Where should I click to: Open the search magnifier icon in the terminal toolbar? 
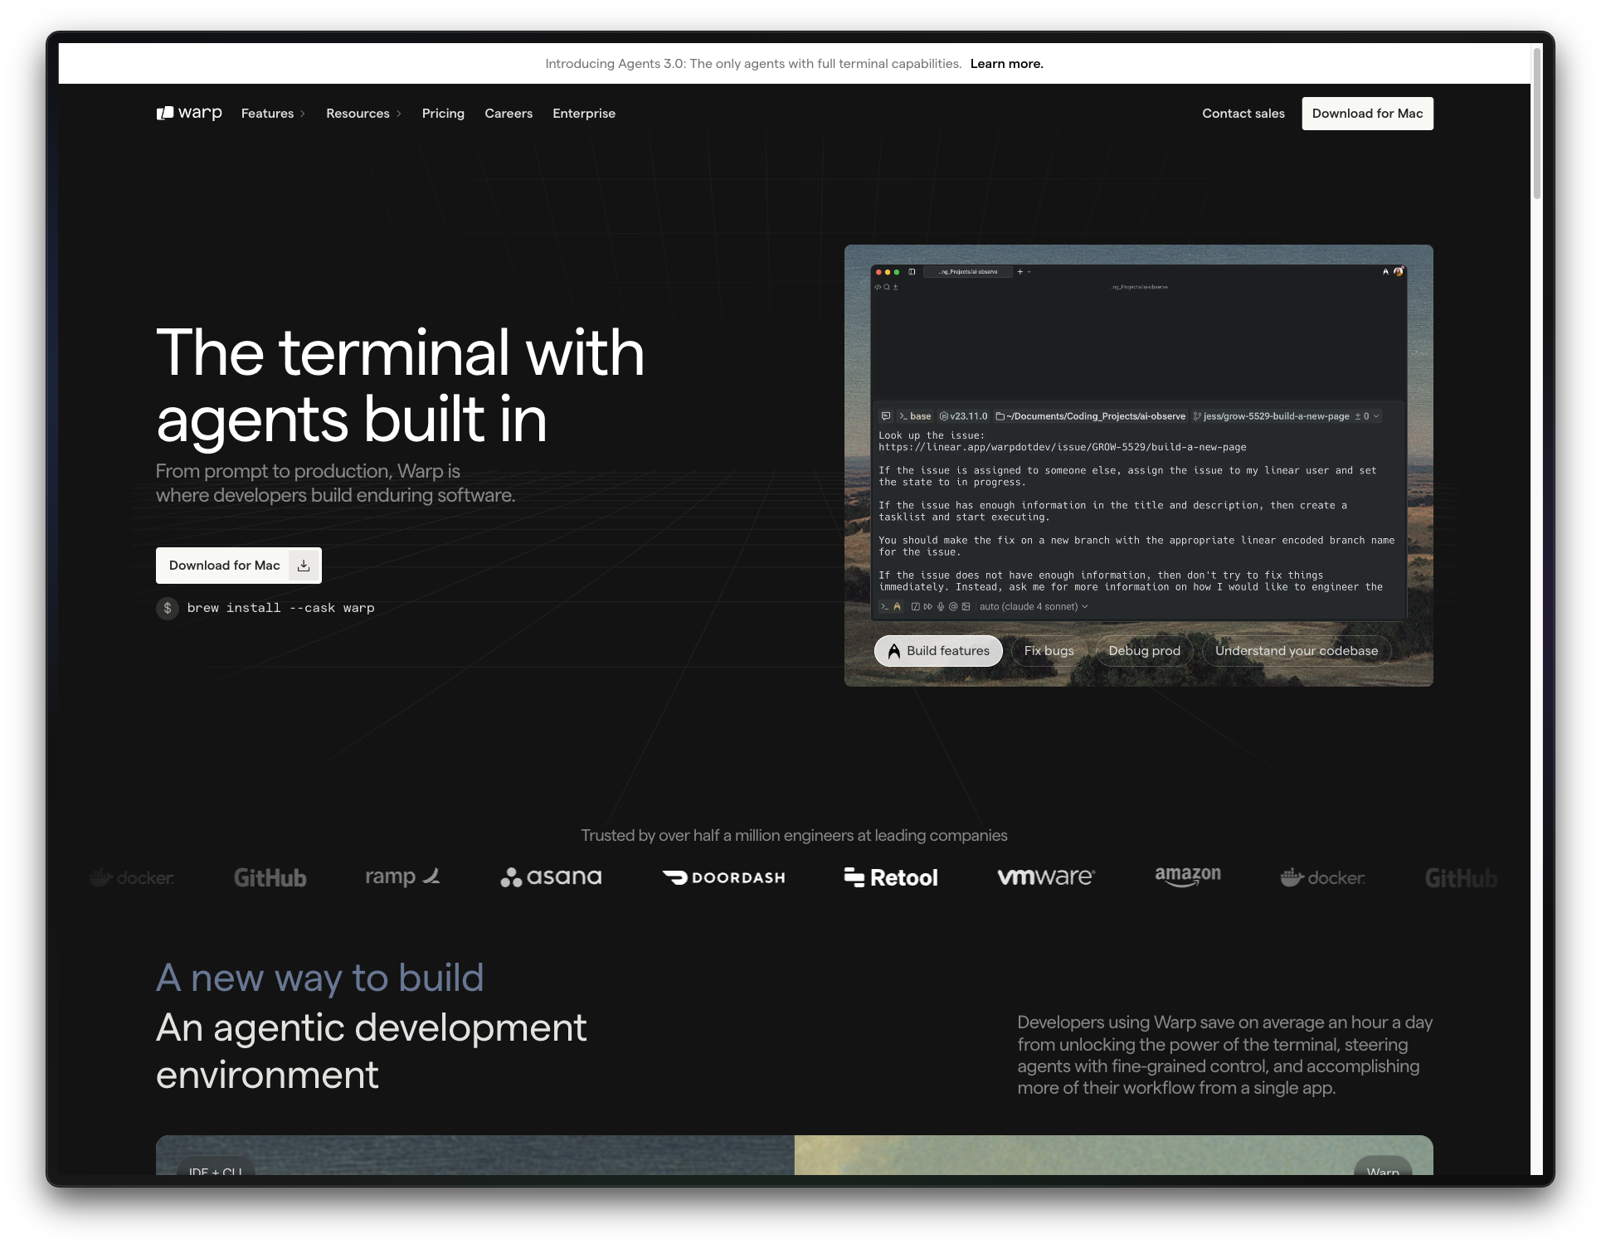[x=887, y=287]
